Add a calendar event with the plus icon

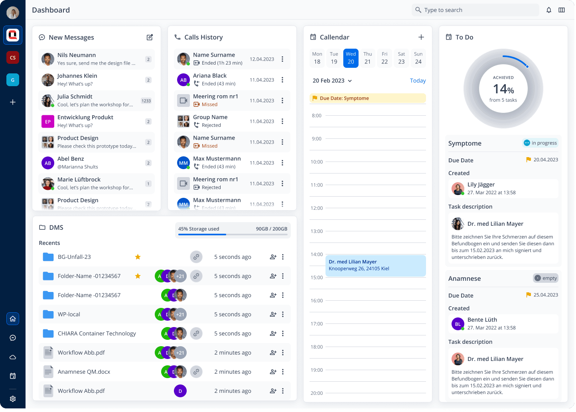421,37
